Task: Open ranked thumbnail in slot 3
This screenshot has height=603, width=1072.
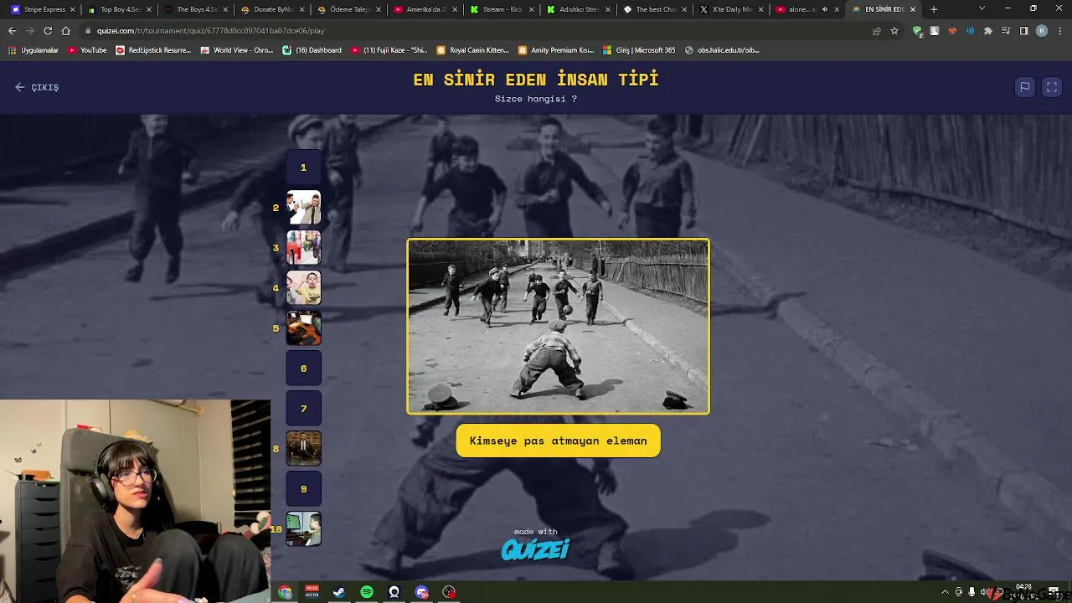Action: (303, 248)
